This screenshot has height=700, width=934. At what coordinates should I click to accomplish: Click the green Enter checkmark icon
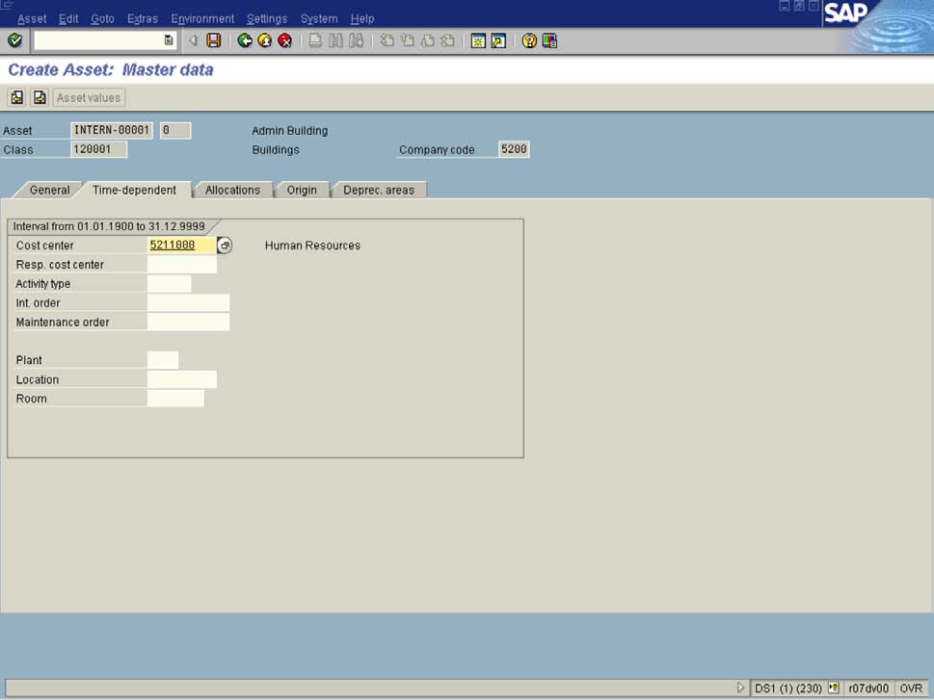point(14,40)
